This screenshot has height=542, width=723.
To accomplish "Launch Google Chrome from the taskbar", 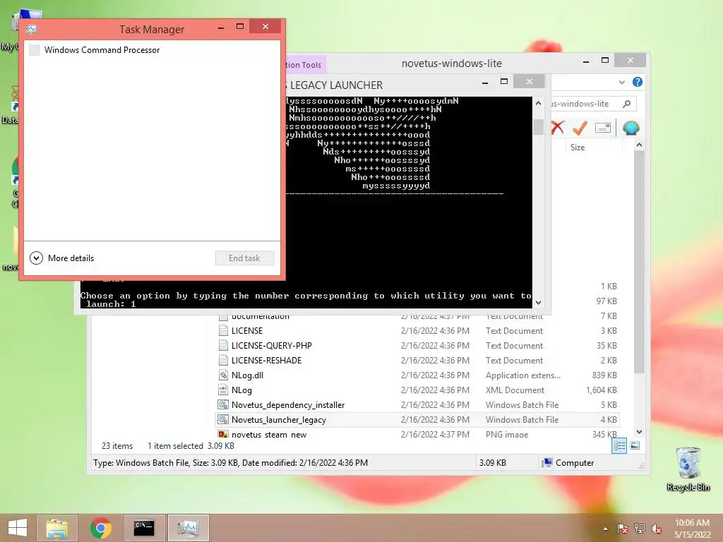I will pyautogui.click(x=101, y=528).
